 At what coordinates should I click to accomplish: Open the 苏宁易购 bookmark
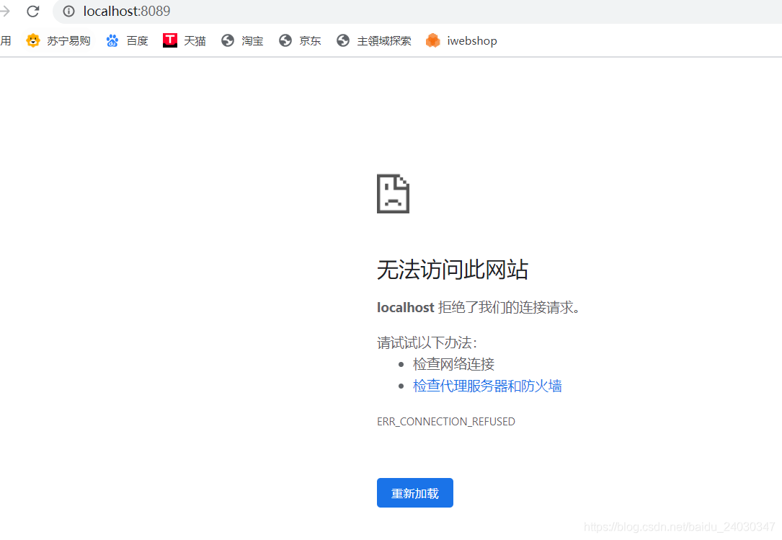click(58, 40)
